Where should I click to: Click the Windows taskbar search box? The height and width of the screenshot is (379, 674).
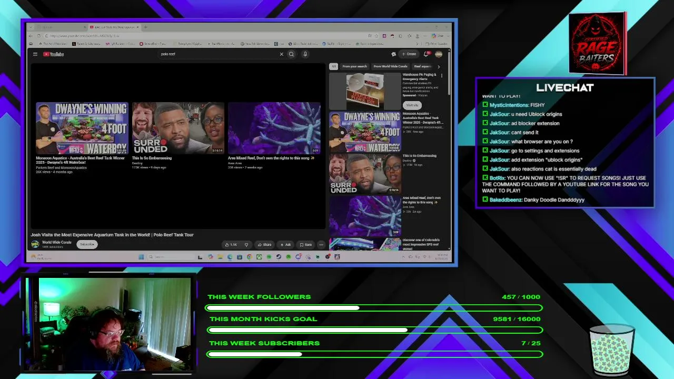point(170,257)
